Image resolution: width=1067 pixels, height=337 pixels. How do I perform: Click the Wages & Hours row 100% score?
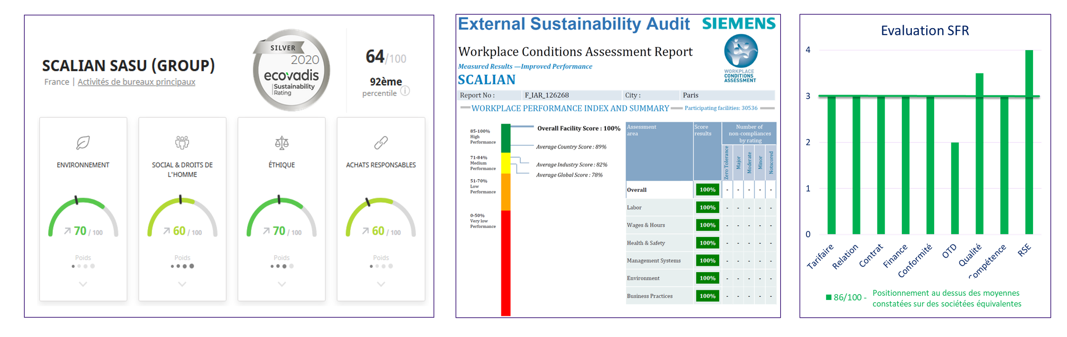pos(707,225)
